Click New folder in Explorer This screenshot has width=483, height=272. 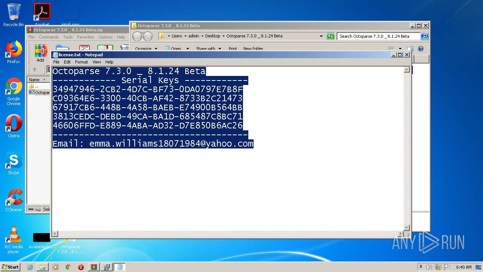tap(253, 49)
